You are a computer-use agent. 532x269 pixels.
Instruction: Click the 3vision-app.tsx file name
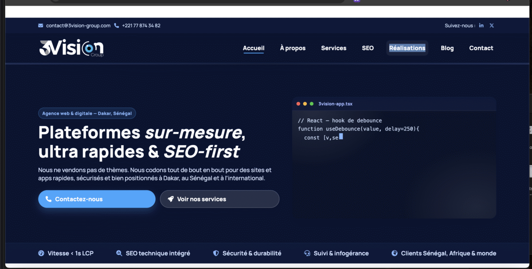tap(336, 104)
